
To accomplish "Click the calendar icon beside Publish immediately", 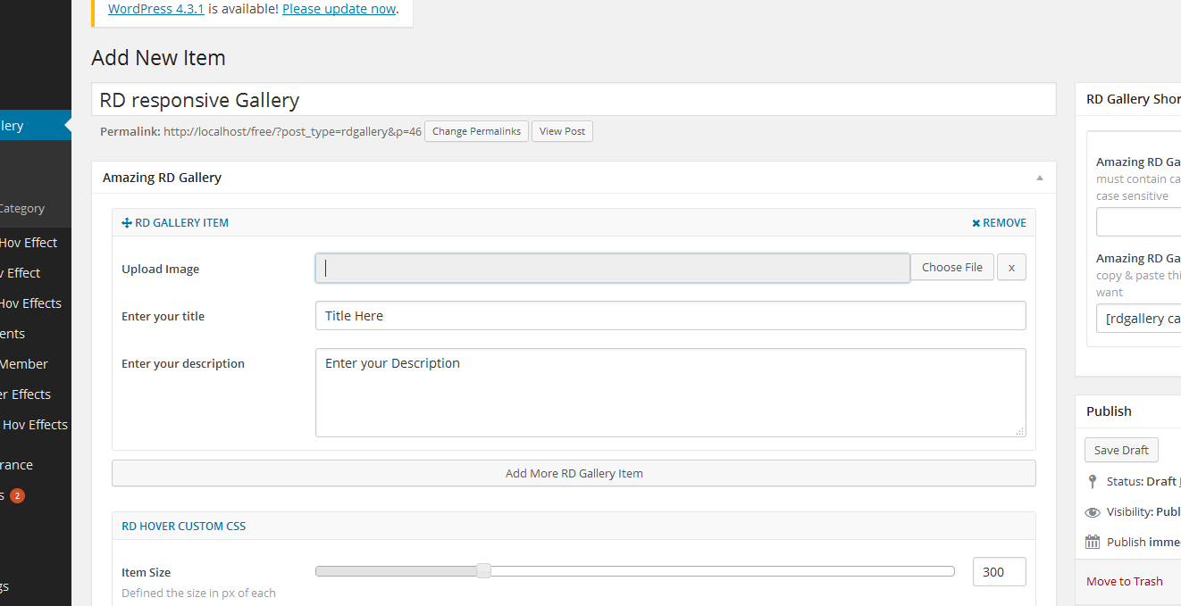I will [x=1092, y=542].
